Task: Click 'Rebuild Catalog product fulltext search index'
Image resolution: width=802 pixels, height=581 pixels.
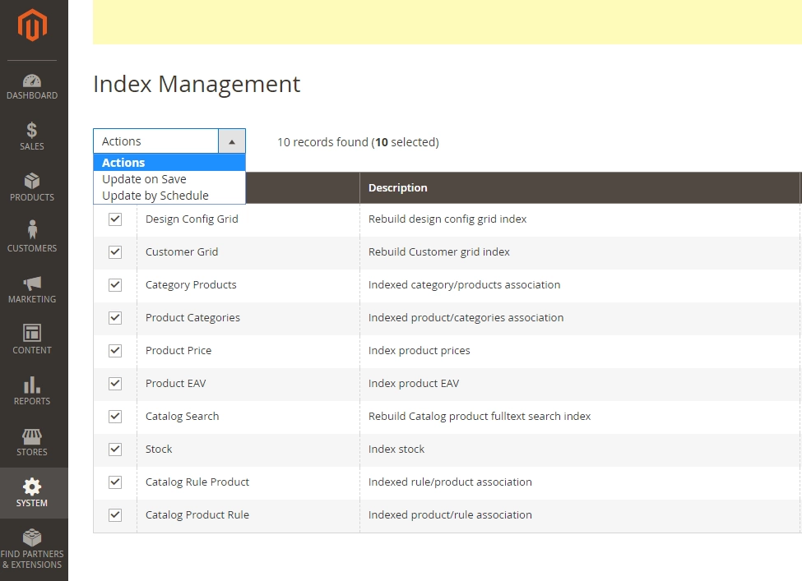Action: [480, 417]
